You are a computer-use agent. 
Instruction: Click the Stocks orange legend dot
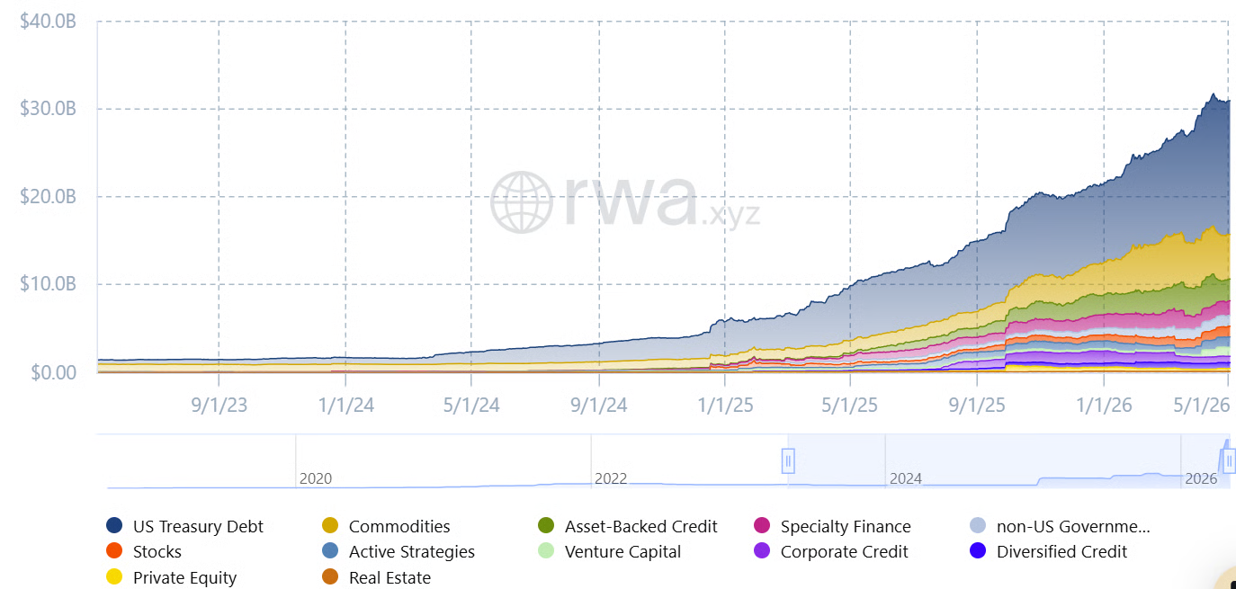(x=114, y=551)
